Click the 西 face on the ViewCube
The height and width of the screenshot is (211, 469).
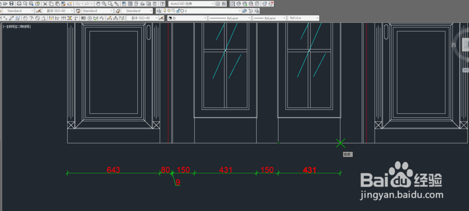[x=454, y=45]
